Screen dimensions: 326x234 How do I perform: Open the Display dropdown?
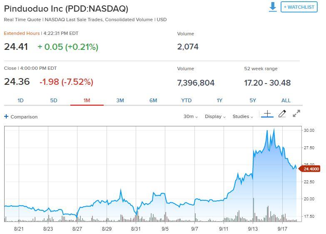[215, 116]
